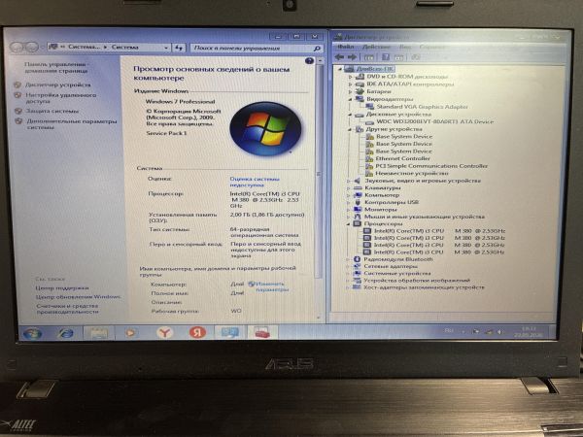Click the blue help question mark in System window
The height and width of the screenshot is (437, 583).
click(x=309, y=61)
